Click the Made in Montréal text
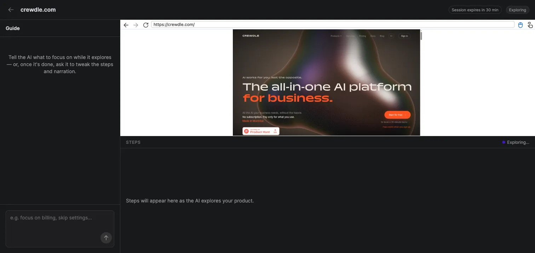Viewport: 535px width, 253px height. pos(253,121)
